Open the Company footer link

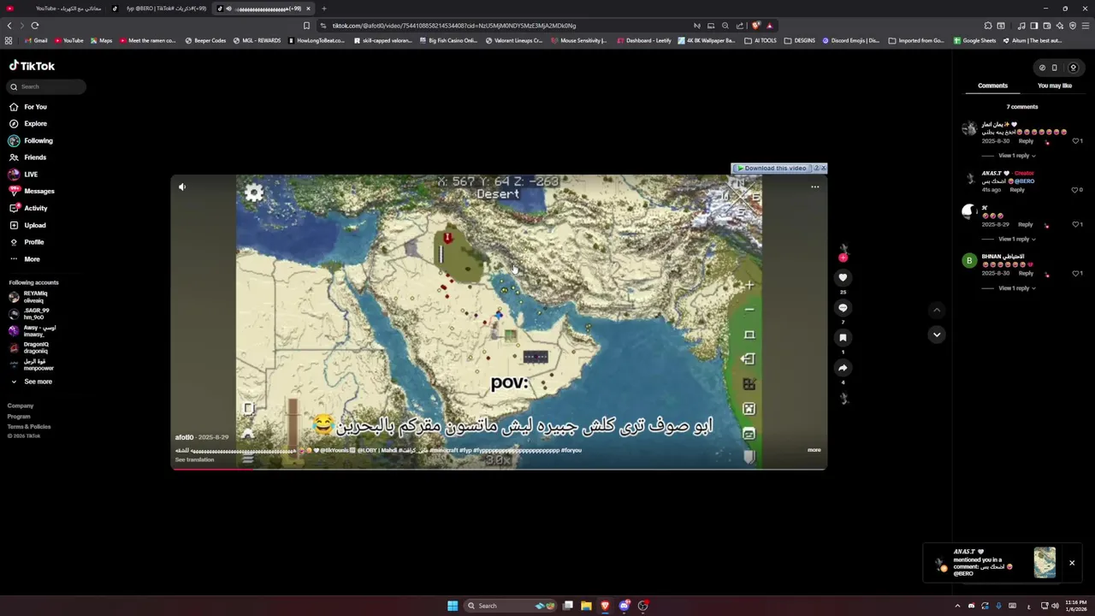pyautogui.click(x=21, y=406)
